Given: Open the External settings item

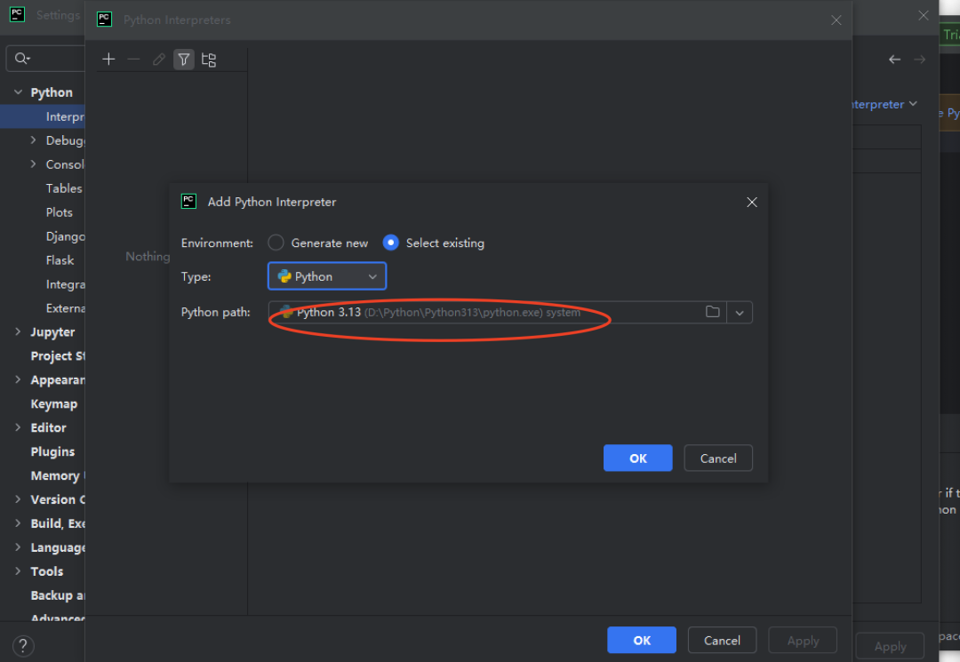Looking at the screenshot, I should [x=66, y=307].
